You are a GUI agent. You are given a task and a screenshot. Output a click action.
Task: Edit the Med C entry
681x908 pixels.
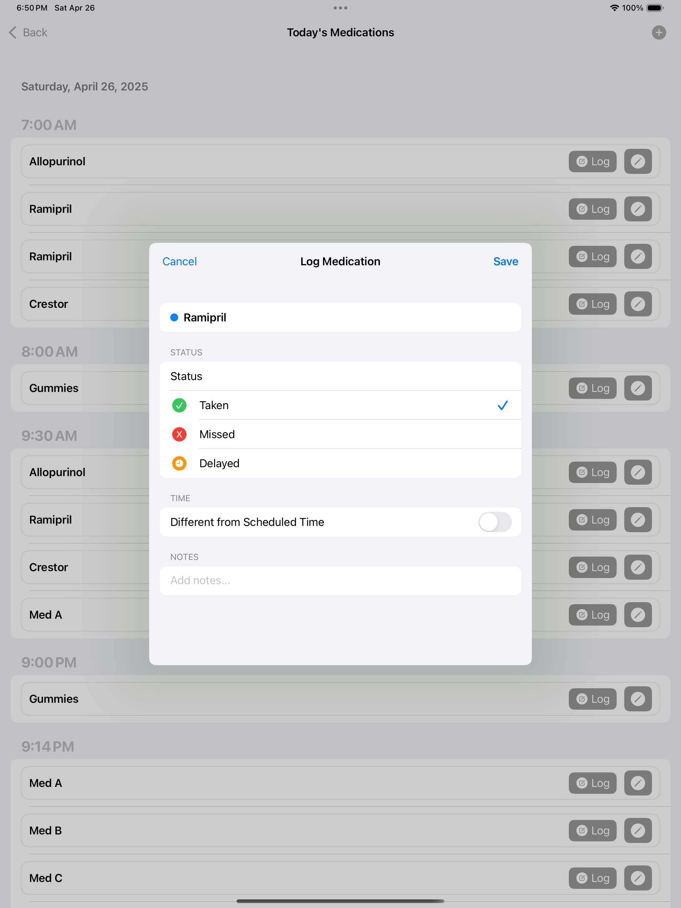[x=638, y=878]
